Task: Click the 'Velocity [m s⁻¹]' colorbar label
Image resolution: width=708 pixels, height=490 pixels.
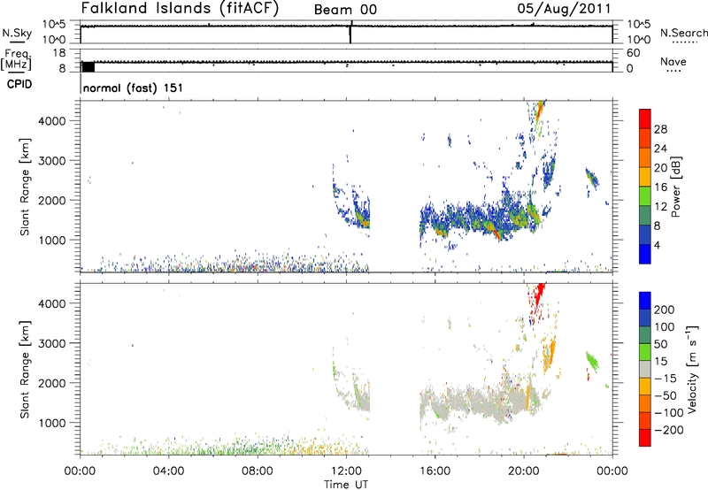Action: click(692, 369)
